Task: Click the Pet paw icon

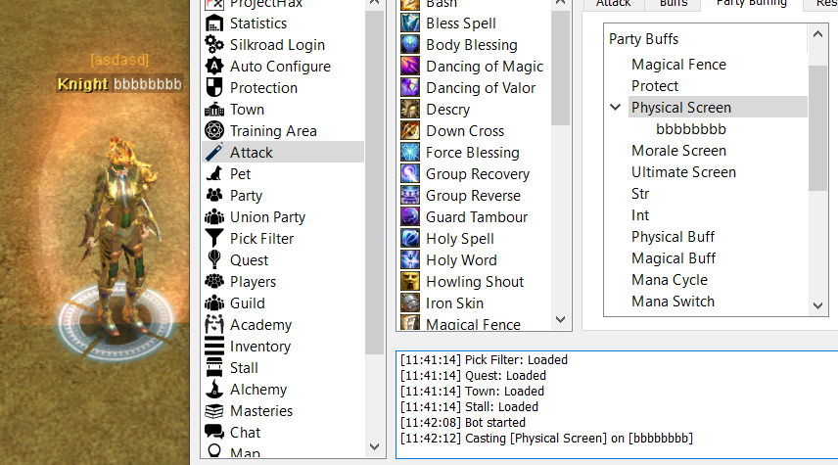Action: coord(214,173)
